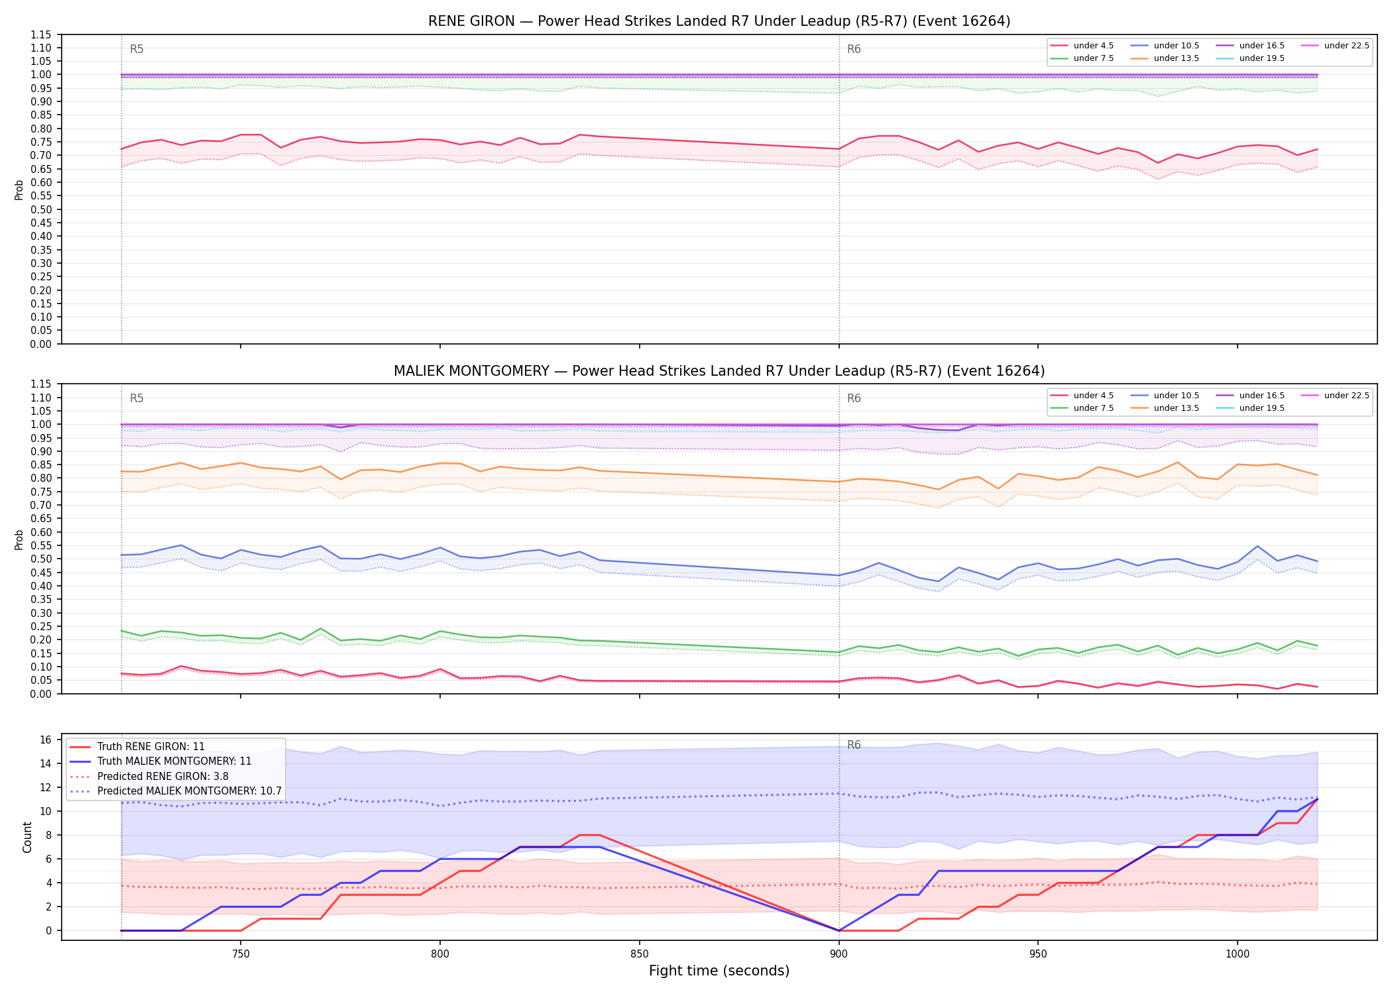Click the R6 marker in MALIEK MONTGOMERY chart
The width and height of the screenshot is (1392, 994).
(x=854, y=398)
